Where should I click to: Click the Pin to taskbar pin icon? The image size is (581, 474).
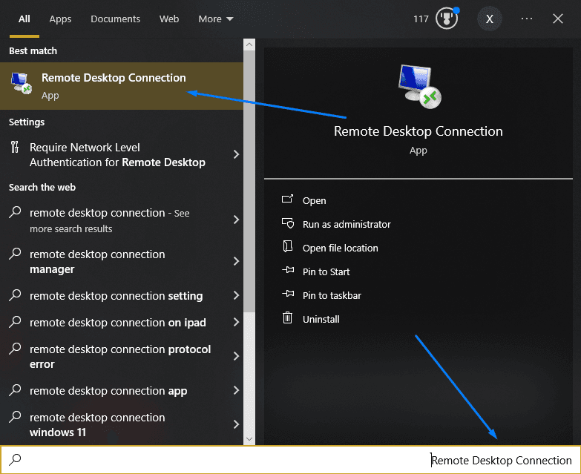pyautogui.click(x=288, y=294)
